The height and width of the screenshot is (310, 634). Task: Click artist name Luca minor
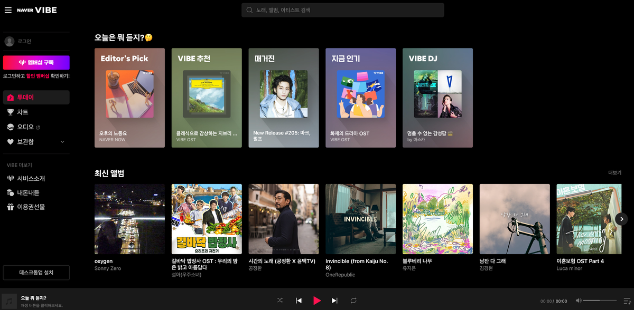571,268
